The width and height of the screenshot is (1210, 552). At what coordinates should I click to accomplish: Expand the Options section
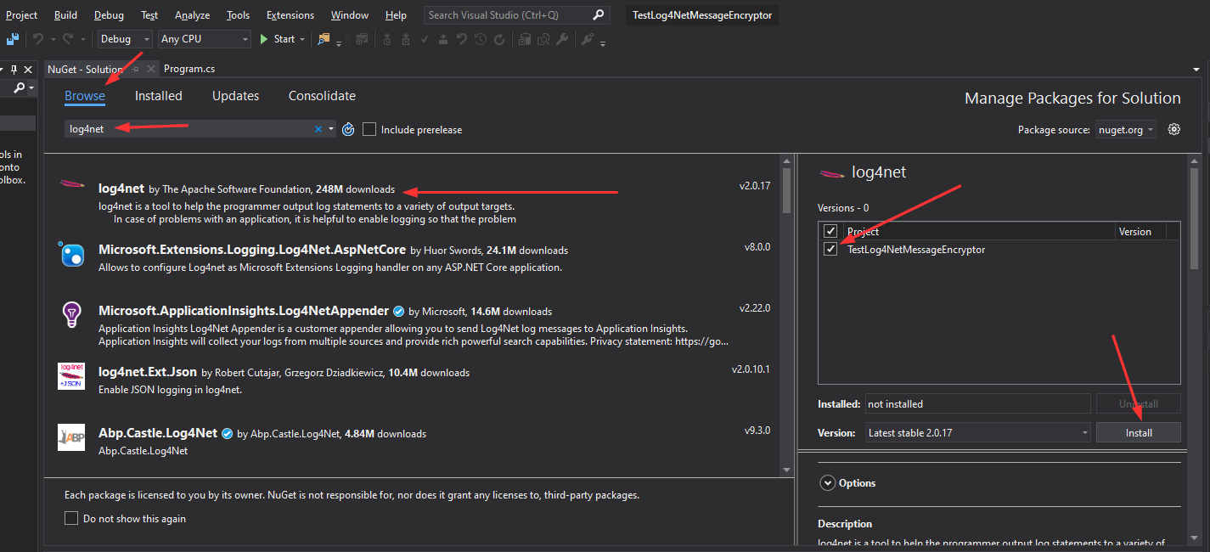(828, 482)
